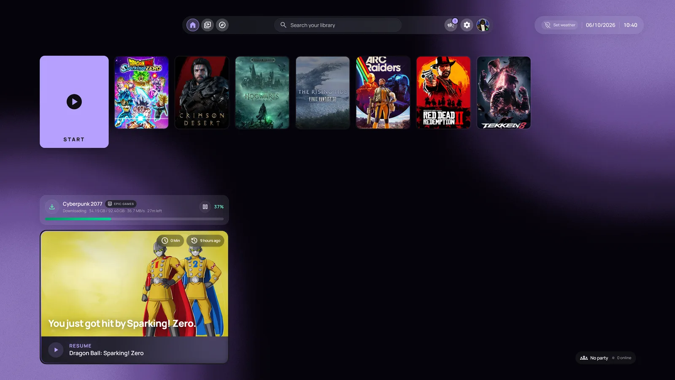Viewport: 675px width, 380px height.
Task: Open Red Dead Redemption II cover
Action: pyautogui.click(x=443, y=92)
